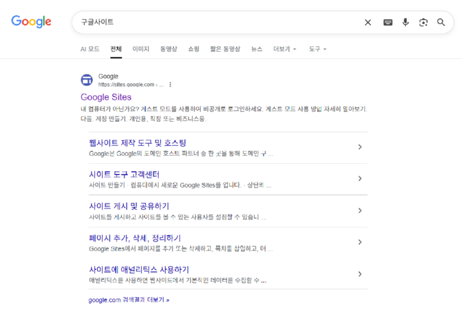This screenshot has width=462, height=310.
Task: Switch to the 쇼핑 tab
Action: (x=193, y=49)
